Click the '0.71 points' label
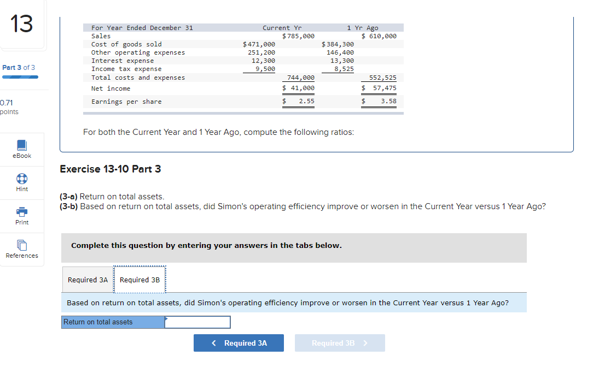This screenshot has height=391, width=593. (9, 107)
